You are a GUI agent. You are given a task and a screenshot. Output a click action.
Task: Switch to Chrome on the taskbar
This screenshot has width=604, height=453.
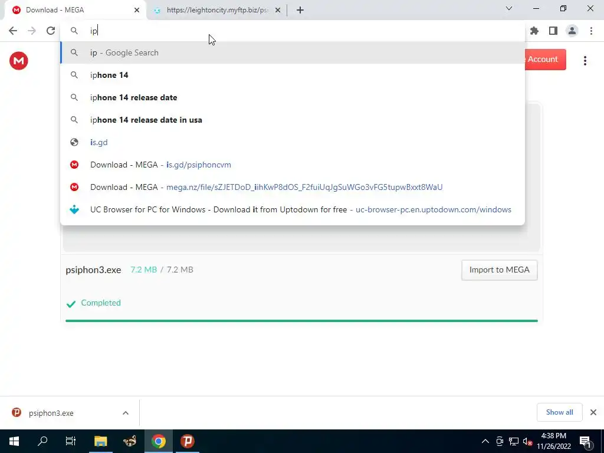click(158, 441)
